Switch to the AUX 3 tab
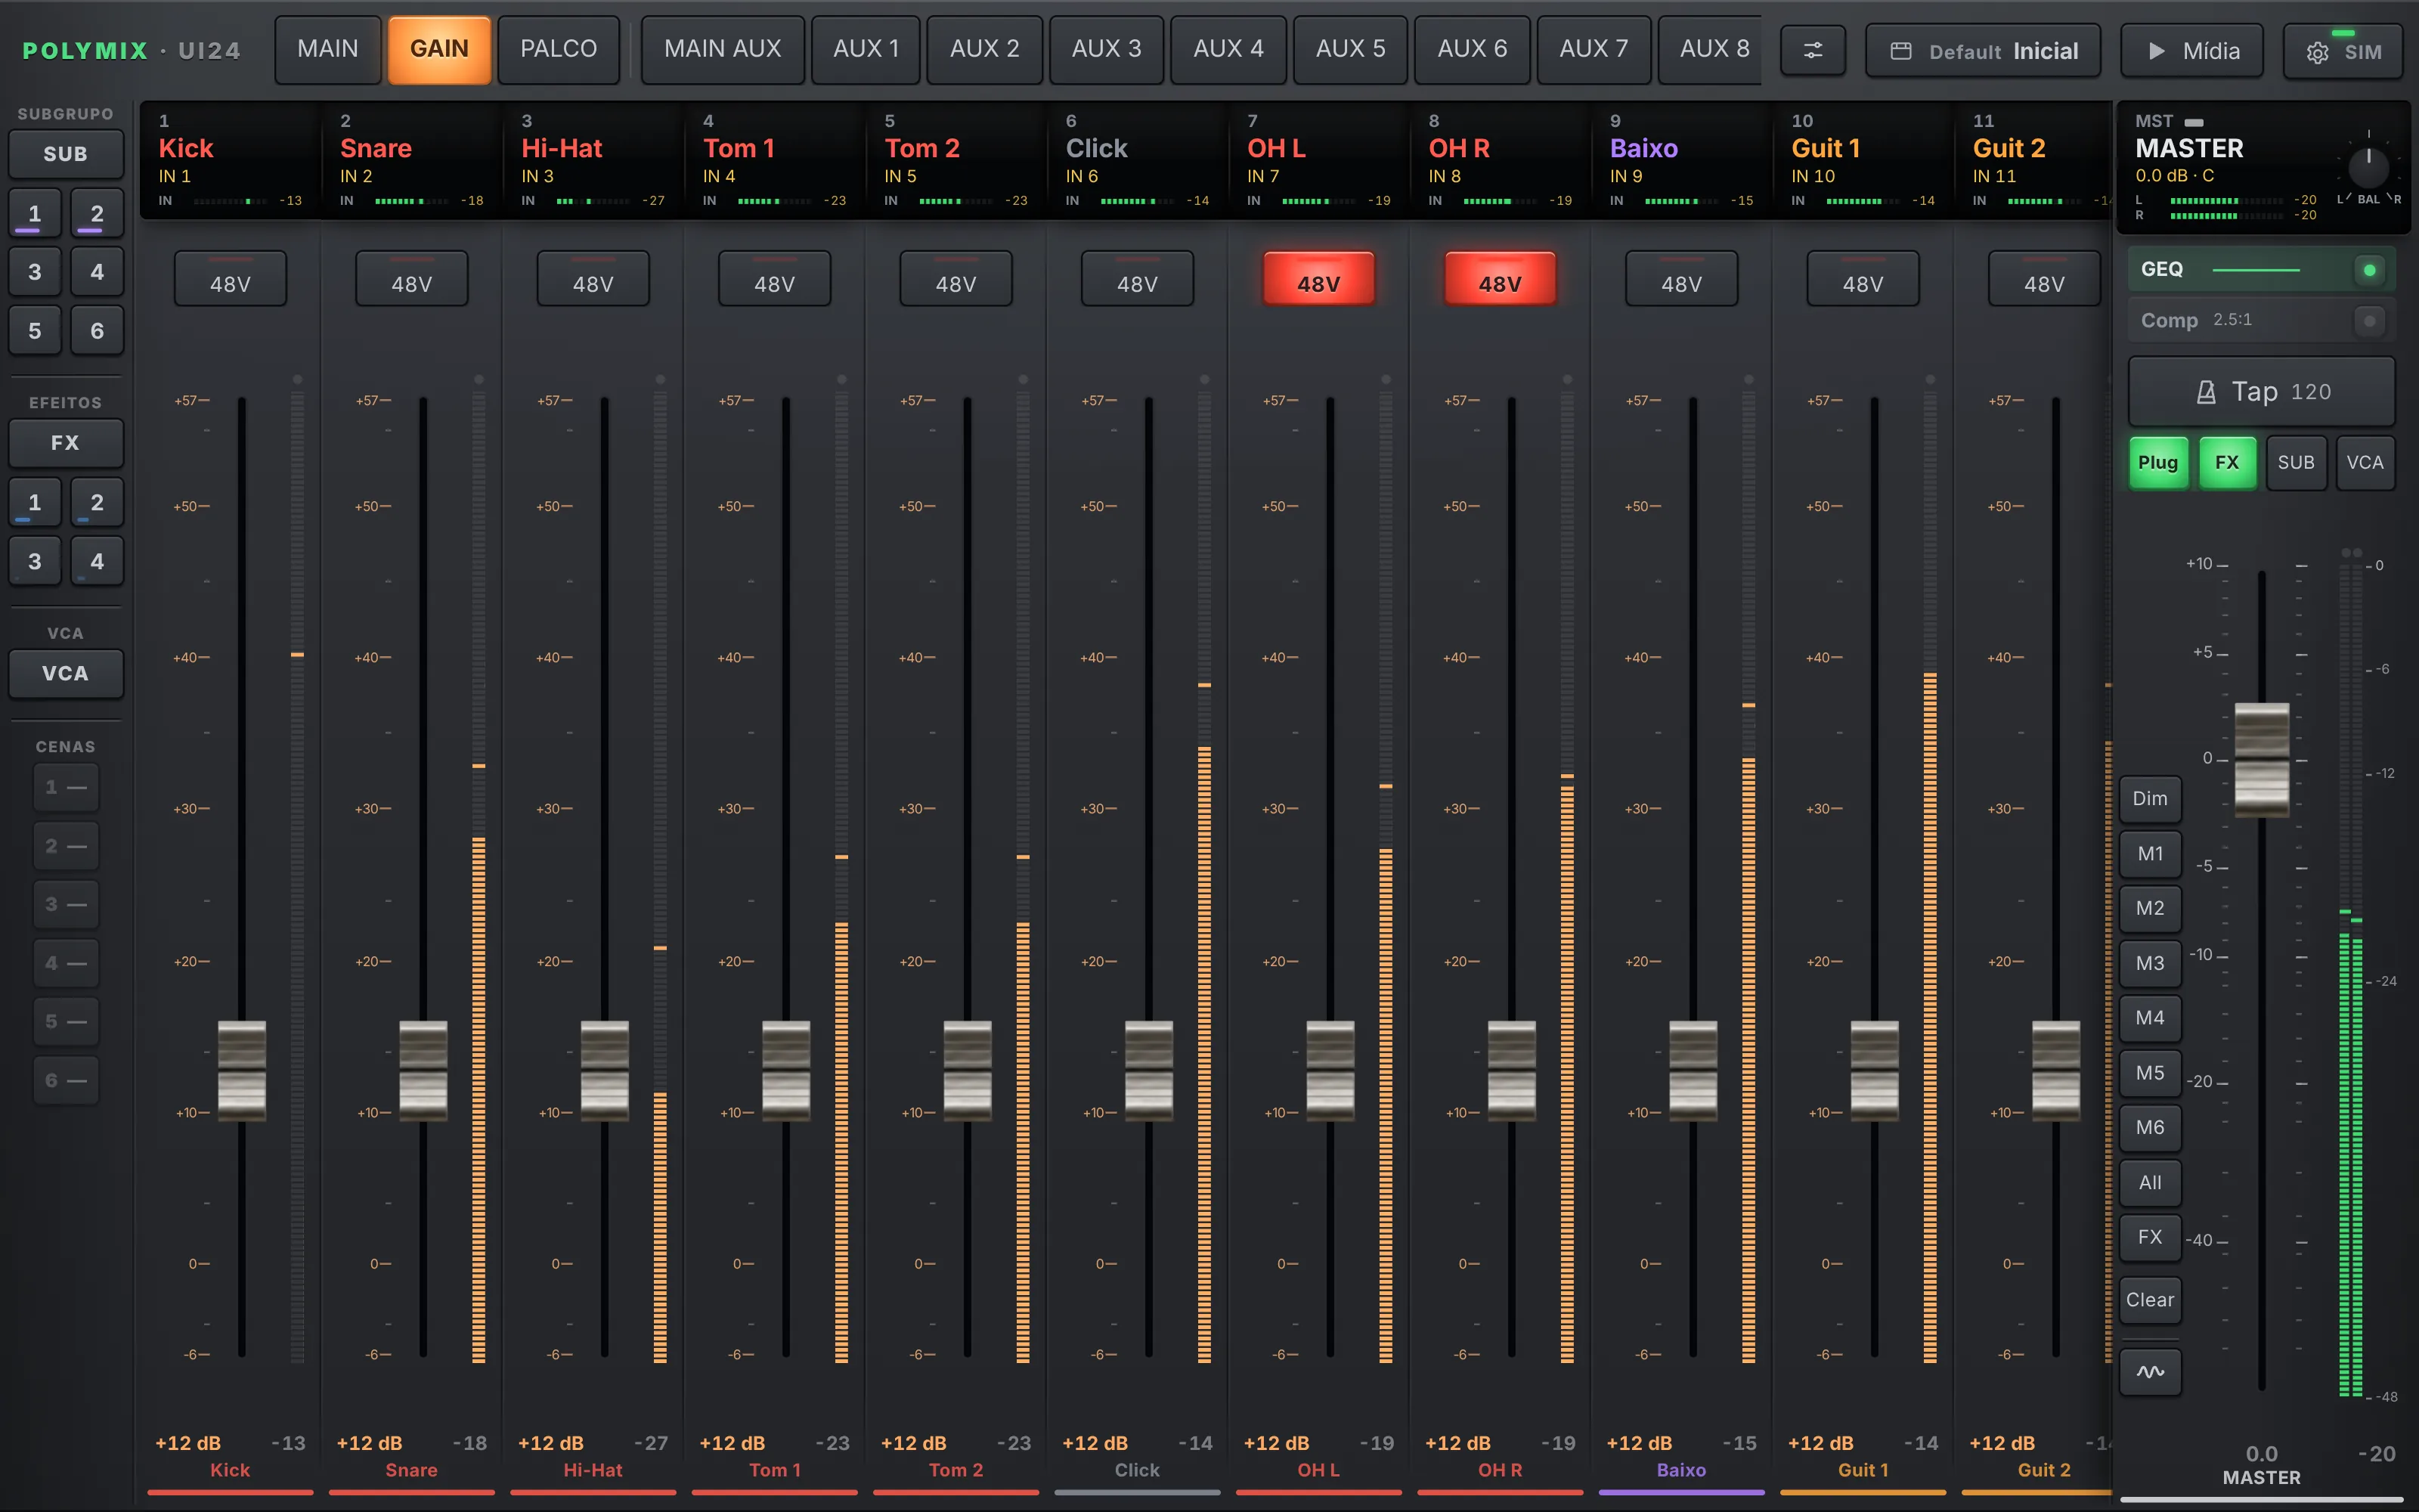The width and height of the screenshot is (2419, 1512). (x=1107, y=49)
